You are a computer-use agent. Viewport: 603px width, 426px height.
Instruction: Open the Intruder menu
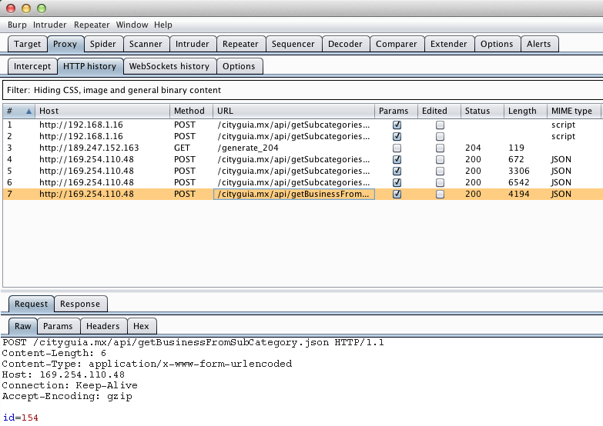click(x=50, y=25)
